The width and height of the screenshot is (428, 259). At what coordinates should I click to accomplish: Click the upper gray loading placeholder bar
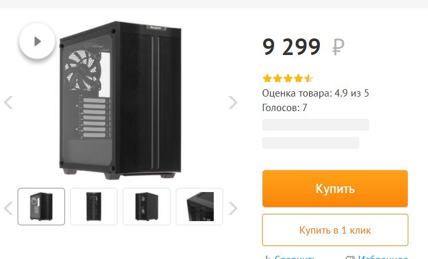316,125
